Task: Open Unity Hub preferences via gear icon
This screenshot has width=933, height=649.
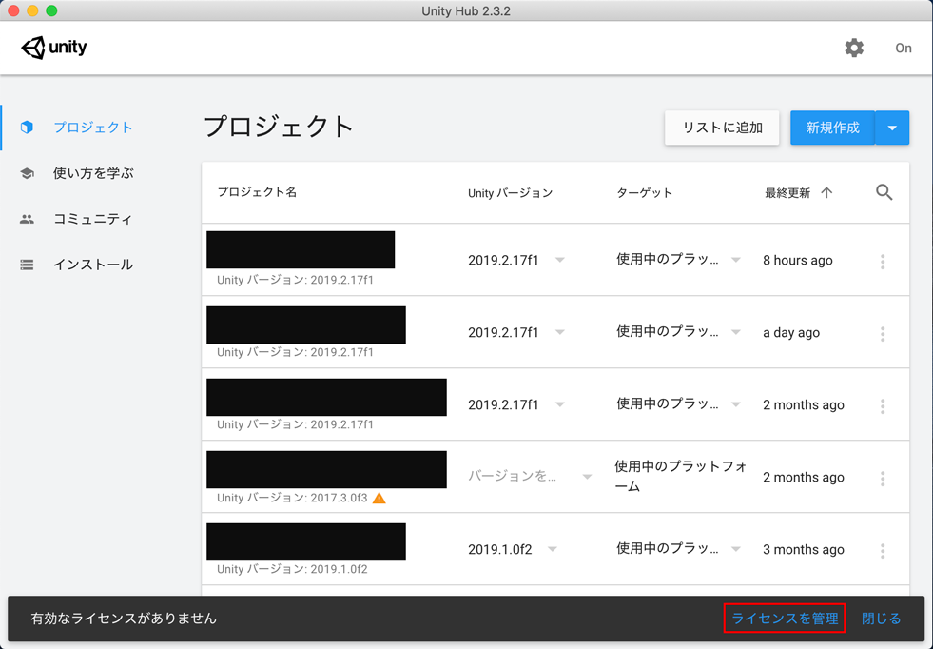Action: click(x=853, y=47)
